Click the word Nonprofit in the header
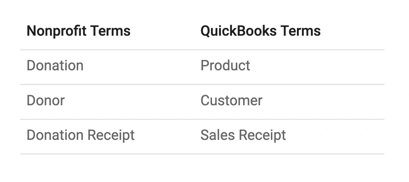 coord(57,31)
